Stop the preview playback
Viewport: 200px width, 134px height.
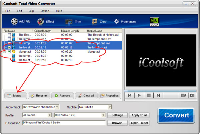pyautogui.click(x=149, y=95)
